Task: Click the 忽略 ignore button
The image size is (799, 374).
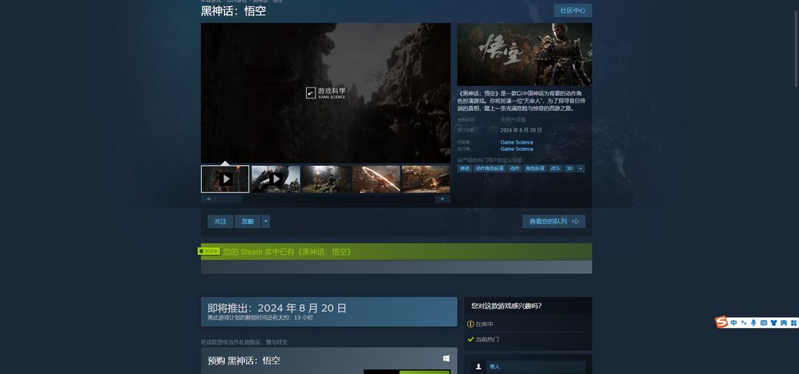Action: 248,221
